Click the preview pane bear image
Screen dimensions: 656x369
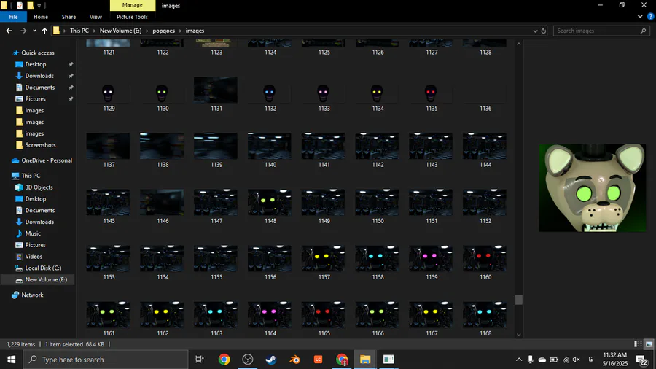[x=592, y=188]
